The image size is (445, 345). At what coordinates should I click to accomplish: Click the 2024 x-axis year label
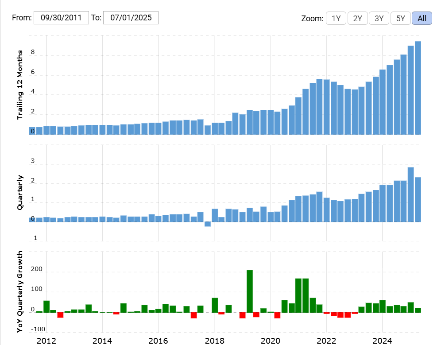tap(382, 340)
